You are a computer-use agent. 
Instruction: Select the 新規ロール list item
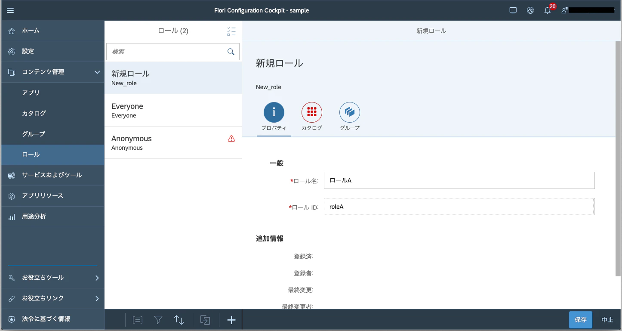point(173,78)
